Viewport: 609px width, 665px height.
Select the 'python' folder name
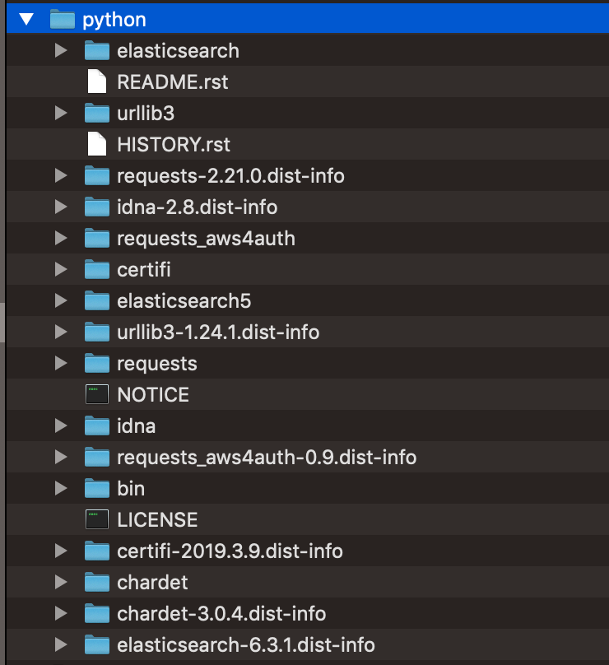(x=114, y=21)
